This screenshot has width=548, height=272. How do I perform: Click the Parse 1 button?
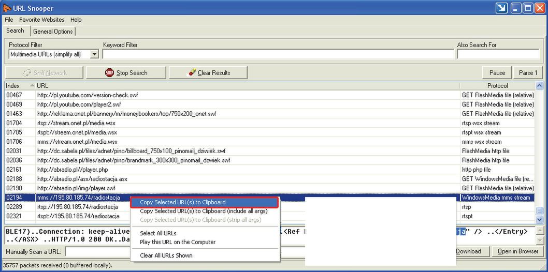528,72
